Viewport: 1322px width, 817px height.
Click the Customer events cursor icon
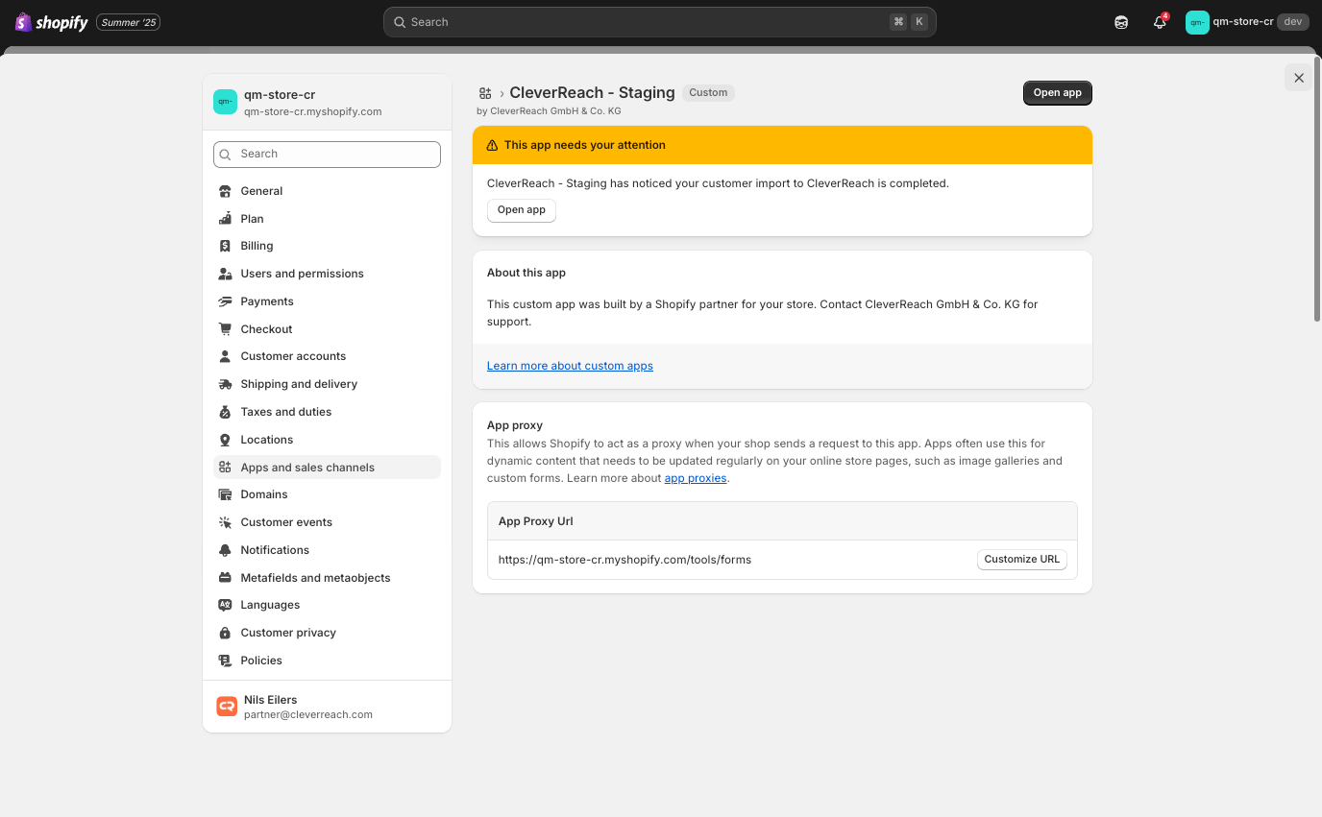[225, 522]
